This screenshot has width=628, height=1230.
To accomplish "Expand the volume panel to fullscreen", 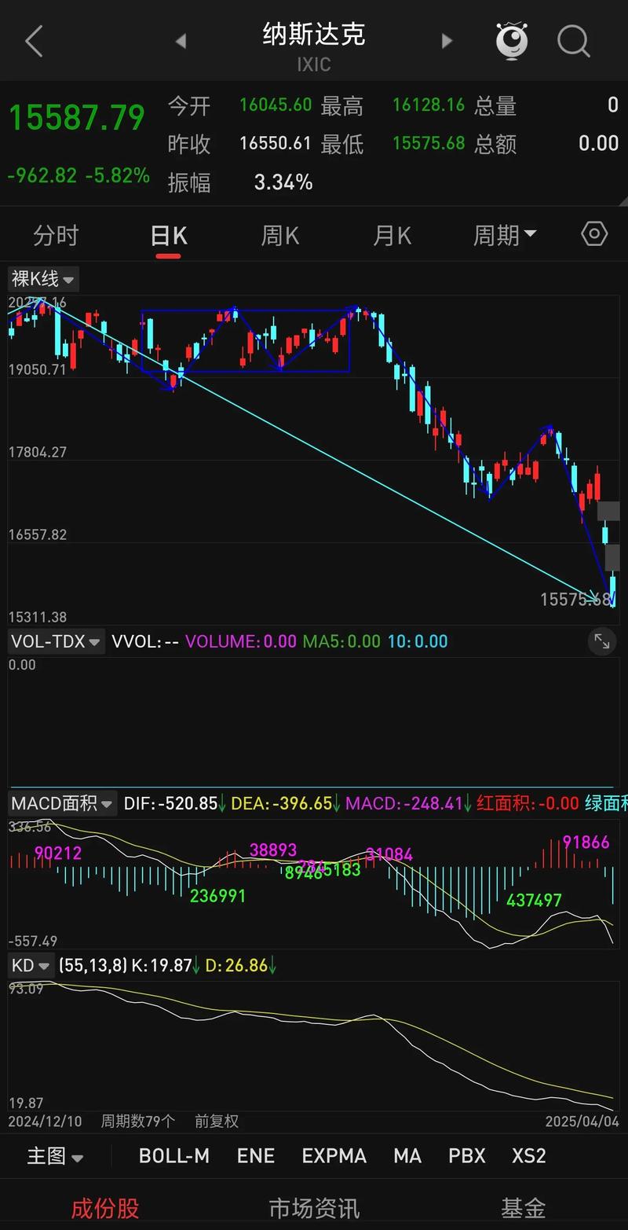I will point(602,641).
